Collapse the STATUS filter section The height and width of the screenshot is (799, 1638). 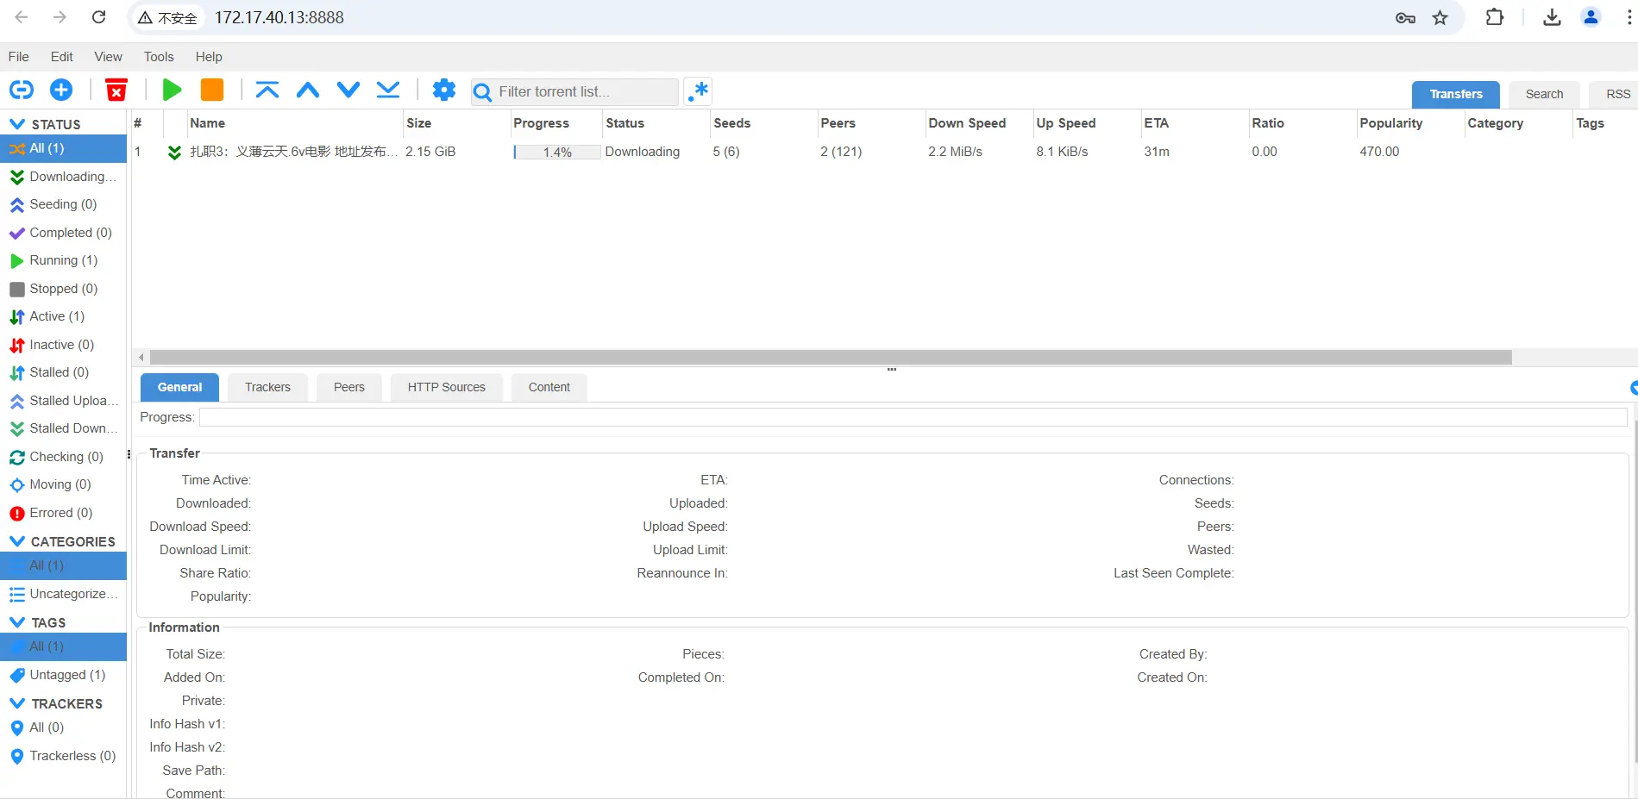pos(16,124)
